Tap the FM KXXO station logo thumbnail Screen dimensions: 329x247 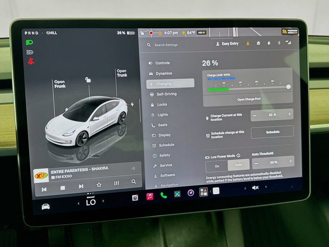tap(41, 175)
